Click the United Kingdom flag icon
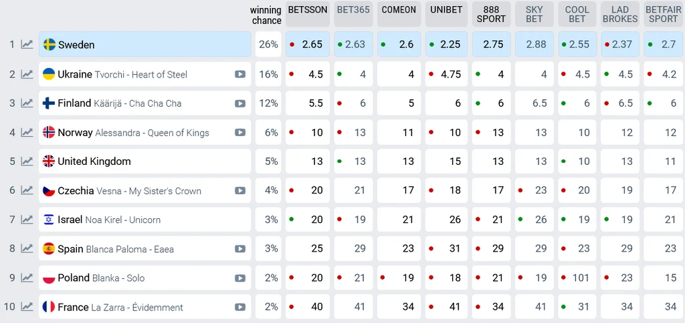This screenshot has height=323, width=685. click(x=49, y=161)
